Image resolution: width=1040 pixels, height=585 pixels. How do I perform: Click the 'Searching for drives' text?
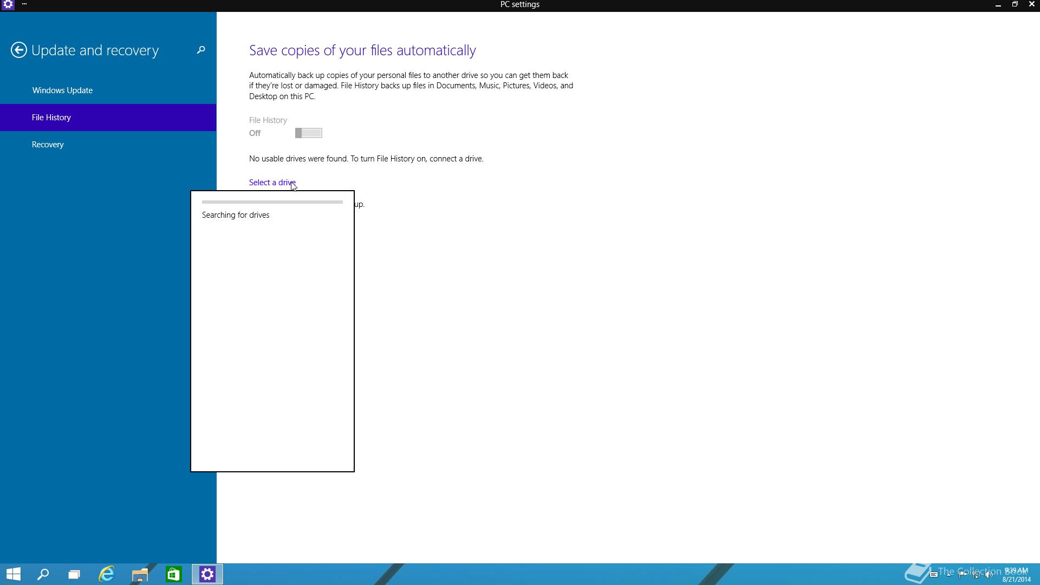click(236, 215)
